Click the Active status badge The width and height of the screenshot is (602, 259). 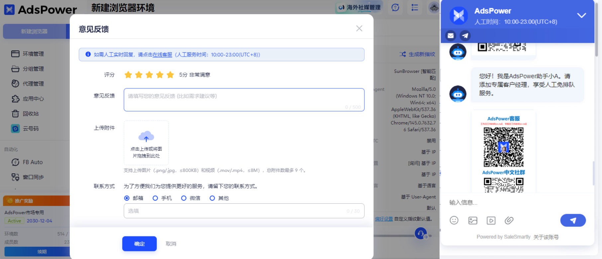14,221
